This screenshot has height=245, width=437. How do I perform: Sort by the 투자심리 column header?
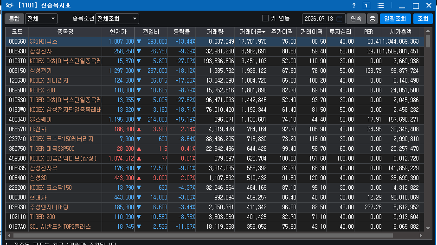(x=340, y=32)
